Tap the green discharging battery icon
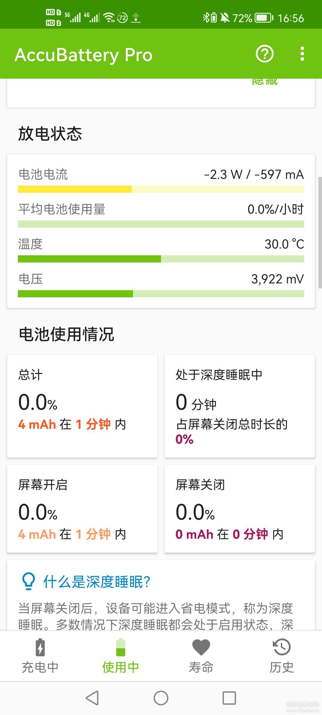Screen dimensions: 322x715 pos(121,647)
